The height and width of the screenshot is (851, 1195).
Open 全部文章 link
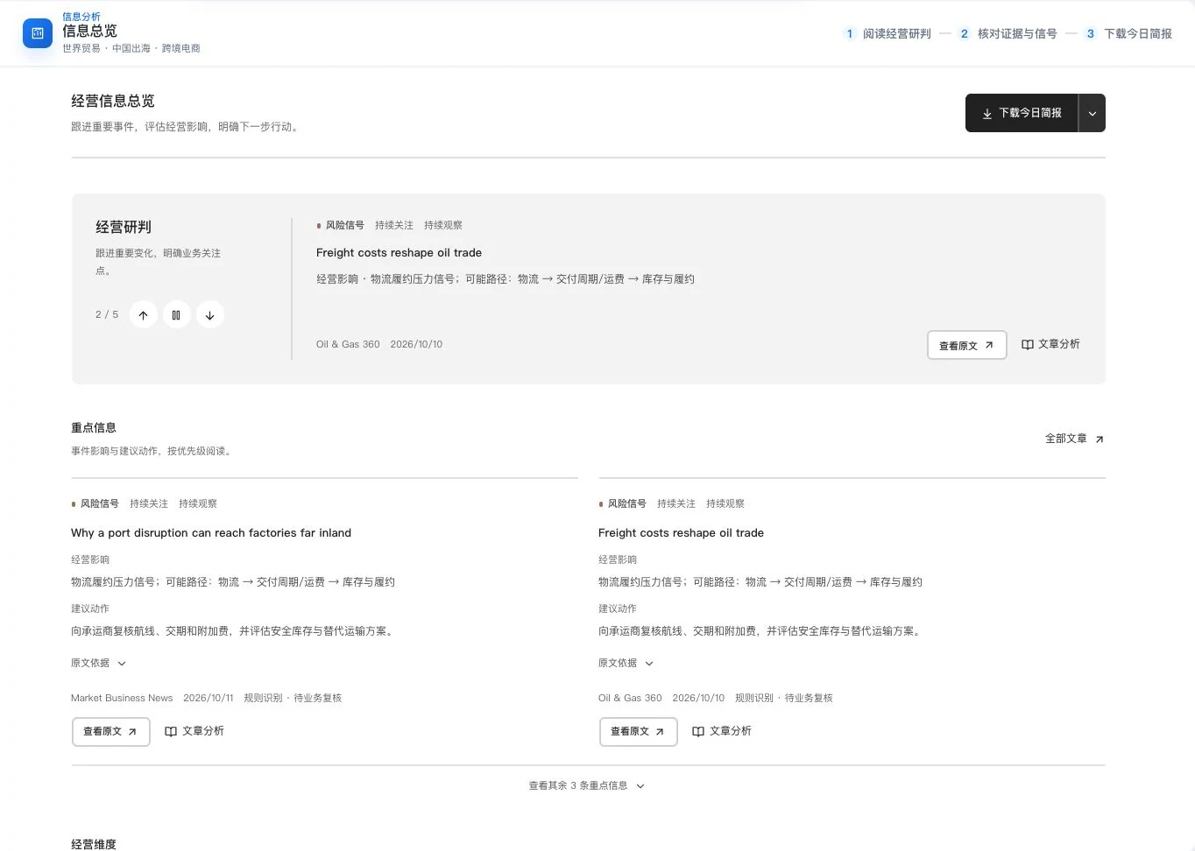coord(1074,439)
